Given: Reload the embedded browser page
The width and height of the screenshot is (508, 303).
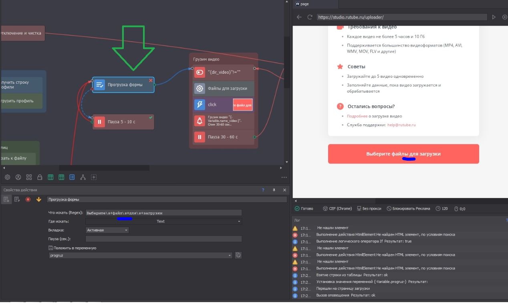Looking at the screenshot, I should coord(310,17).
